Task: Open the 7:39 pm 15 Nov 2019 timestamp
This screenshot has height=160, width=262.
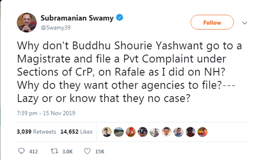Action: (46, 113)
